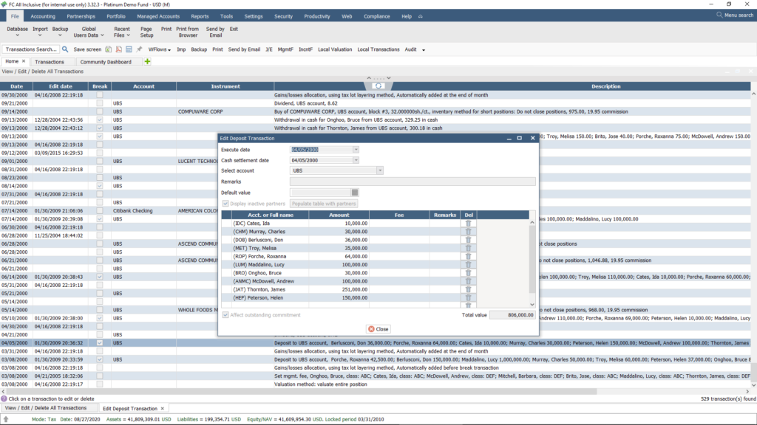This screenshot has height=425, width=757.
Task: Export screen to Excel icon
Action: pos(108,49)
